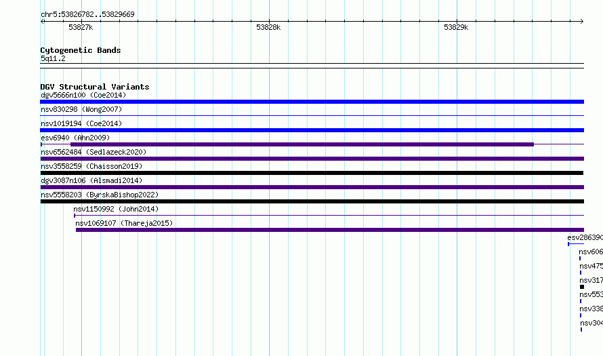Click the nsv338 variant label

[591, 309]
